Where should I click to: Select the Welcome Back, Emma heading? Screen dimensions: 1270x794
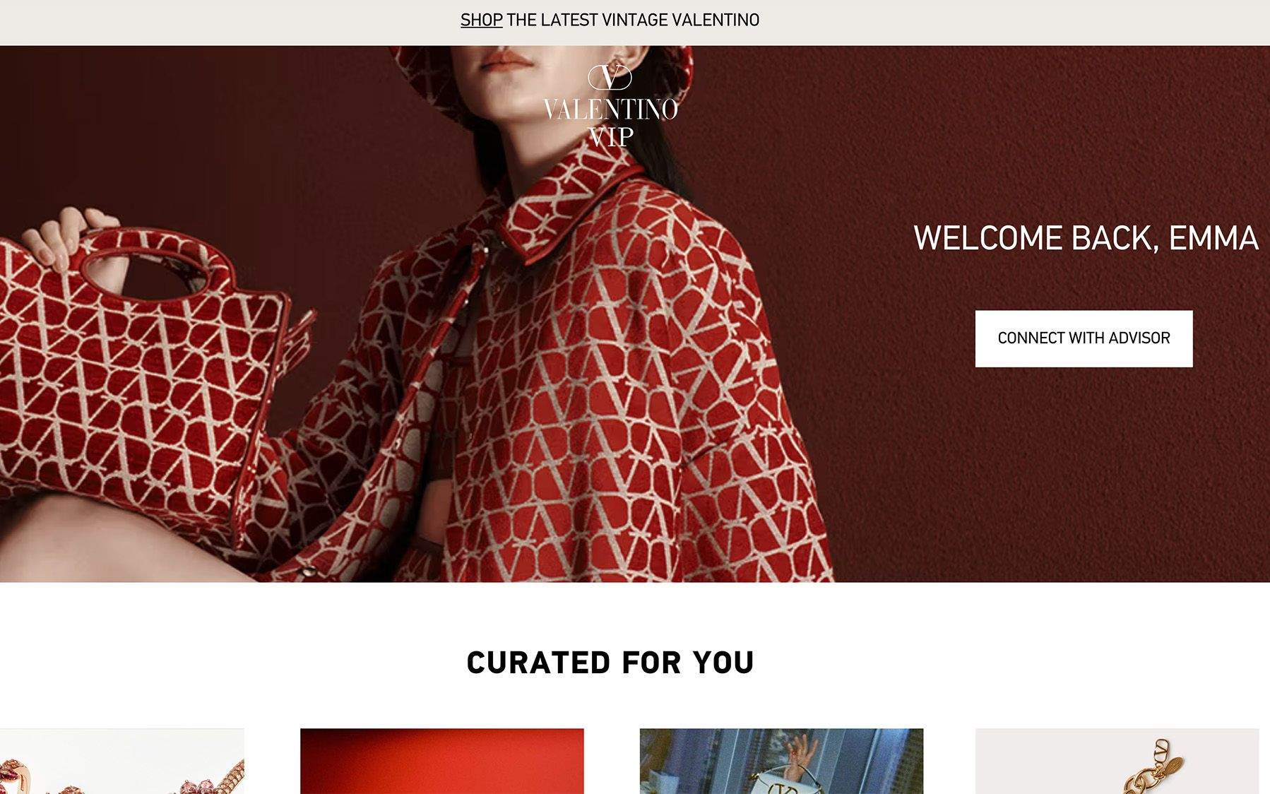[x=1086, y=238]
